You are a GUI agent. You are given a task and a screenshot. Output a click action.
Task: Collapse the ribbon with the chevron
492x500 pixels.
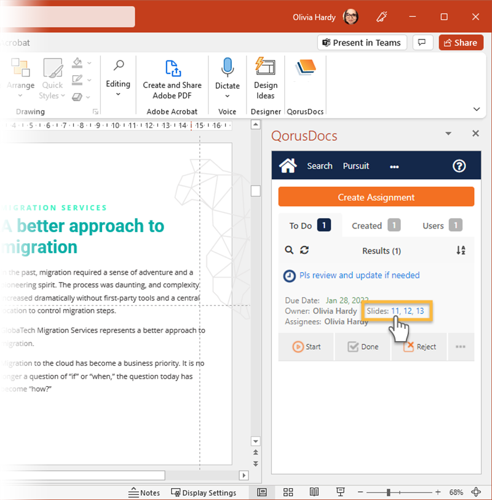[477, 109]
